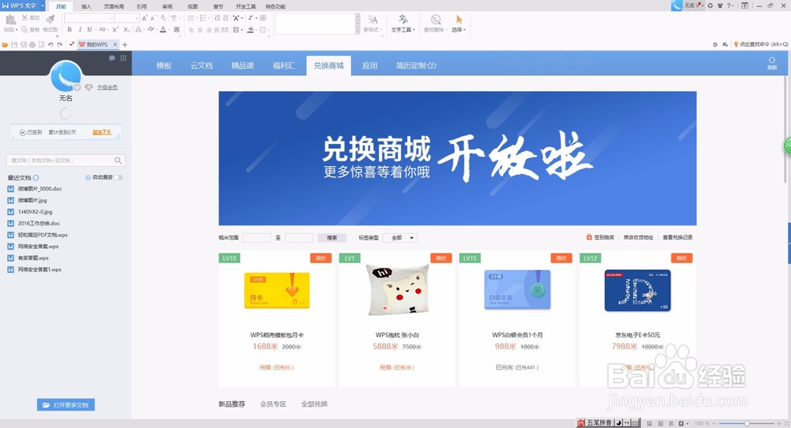
Task: Switch to the 简历定制 tab
Action: pos(416,66)
